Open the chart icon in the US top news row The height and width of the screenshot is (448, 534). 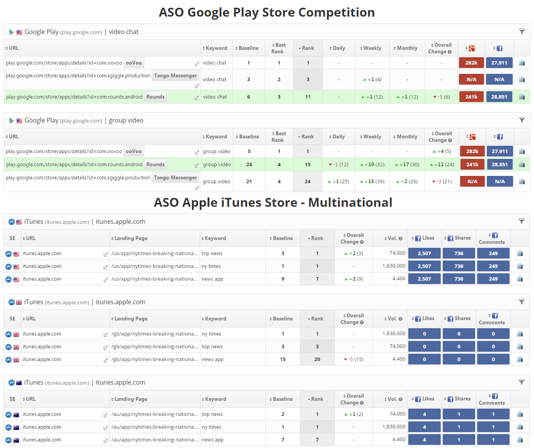[520, 253]
